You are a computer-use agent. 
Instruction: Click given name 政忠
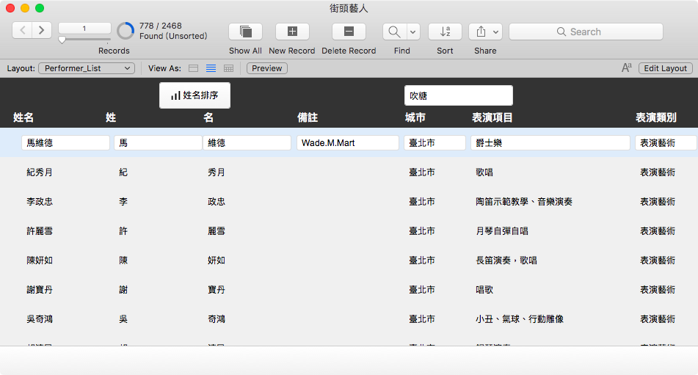click(x=217, y=202)
